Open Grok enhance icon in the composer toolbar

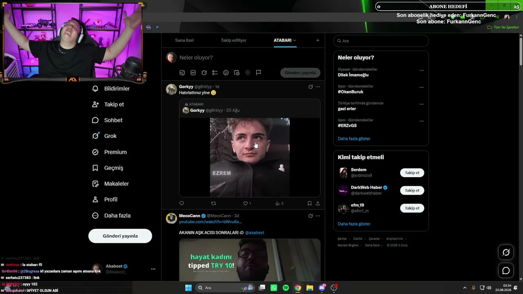coord(204,73)
